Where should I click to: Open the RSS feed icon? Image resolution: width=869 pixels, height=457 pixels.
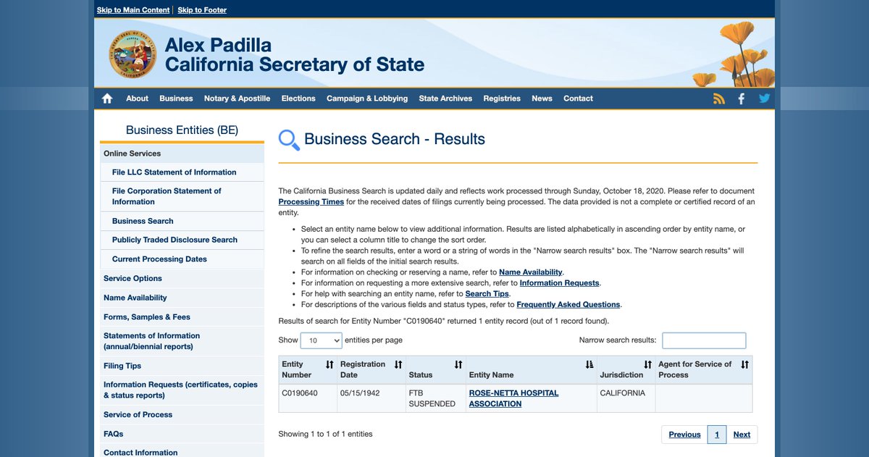point(718,98)
